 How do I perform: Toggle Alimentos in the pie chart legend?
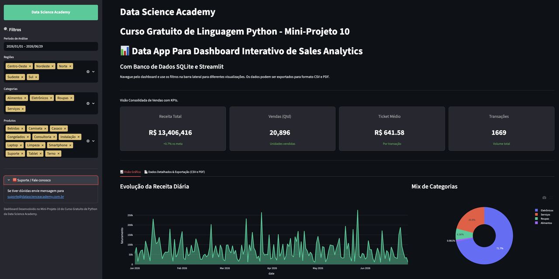[x=543, y=223]
